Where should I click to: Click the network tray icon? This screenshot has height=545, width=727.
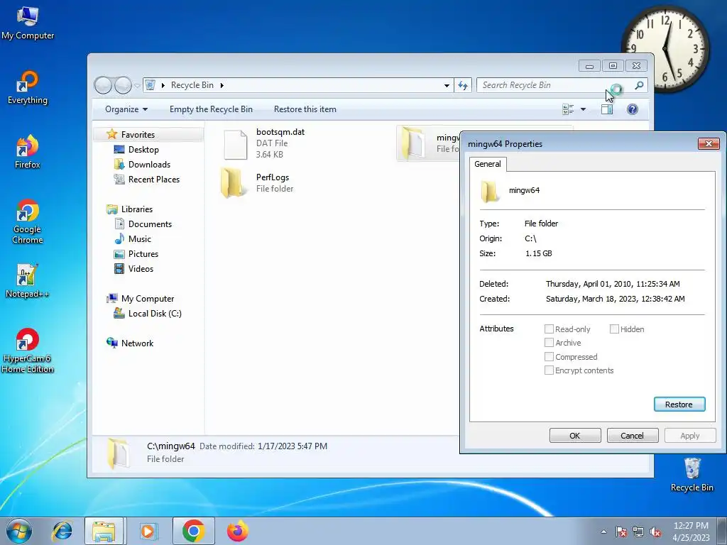click(638, 532)
